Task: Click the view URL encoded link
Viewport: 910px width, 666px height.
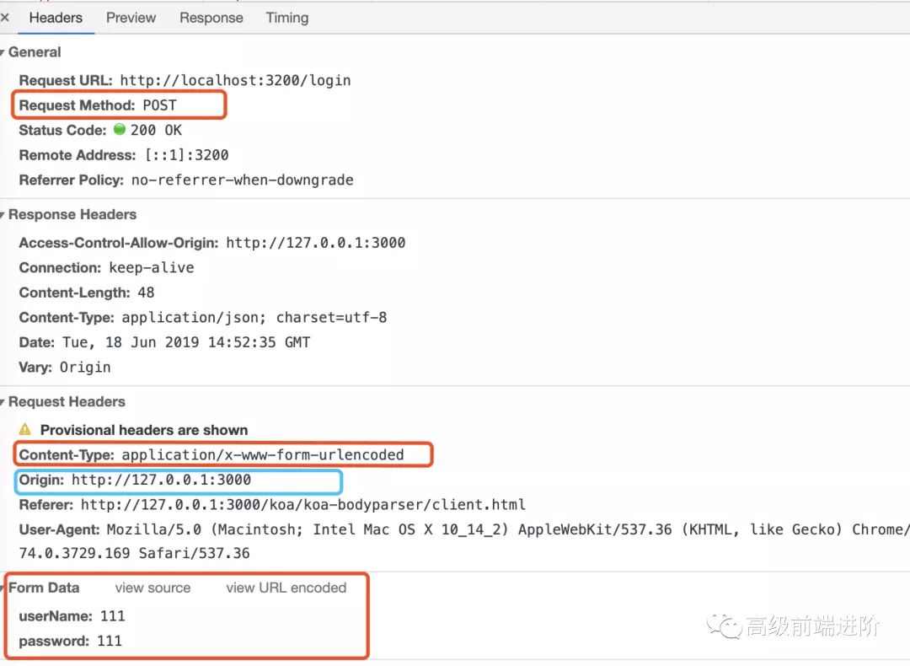Action: 286,588
